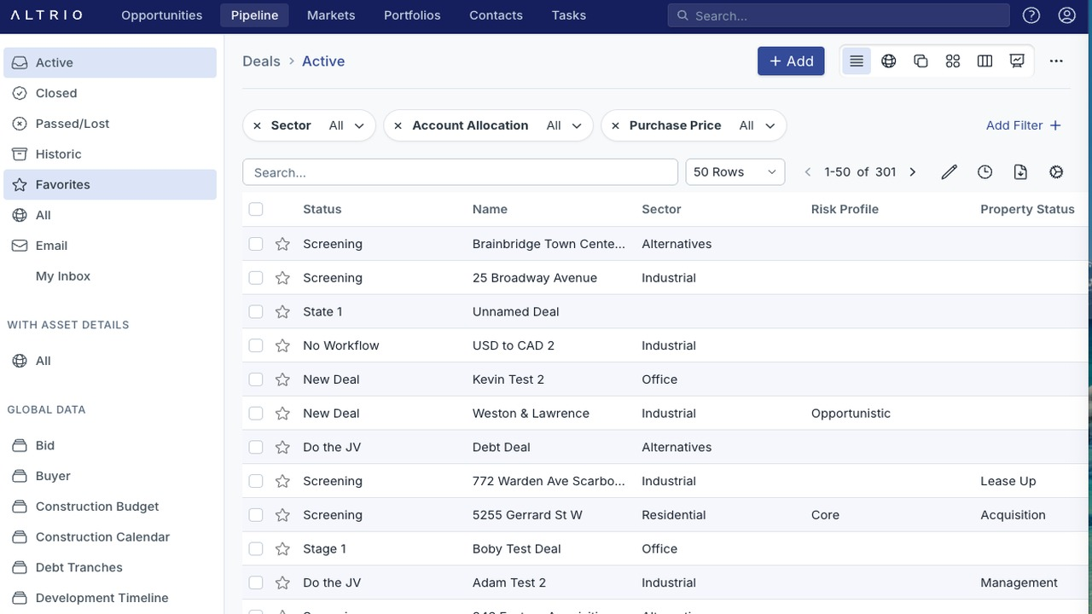
Task: Open the presentation chart view icon
Action: point(1017,61)
